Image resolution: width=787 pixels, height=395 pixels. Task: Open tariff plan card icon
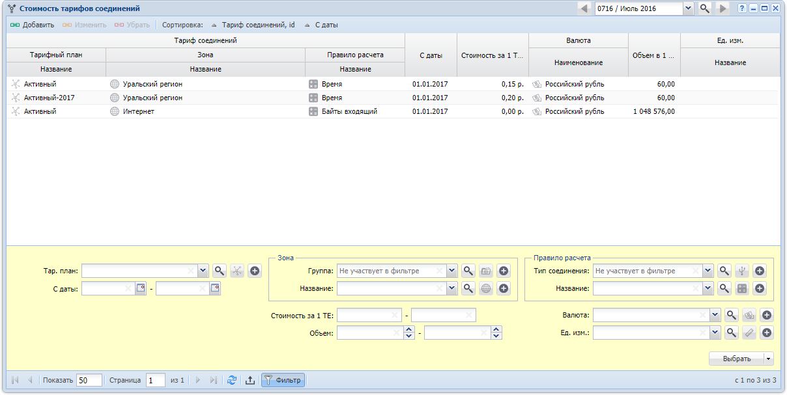tap(237, 271)
